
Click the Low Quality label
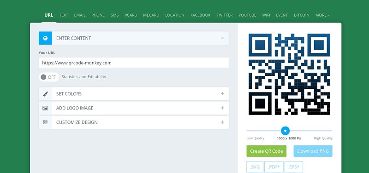(256, 138)
